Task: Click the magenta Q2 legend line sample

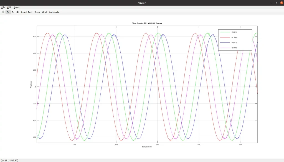Action: [225, 48]
